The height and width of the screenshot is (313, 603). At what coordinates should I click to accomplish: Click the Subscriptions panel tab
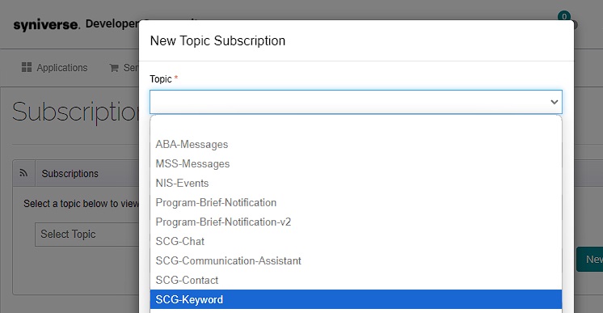pyautogui.click(x=70, y=174)
